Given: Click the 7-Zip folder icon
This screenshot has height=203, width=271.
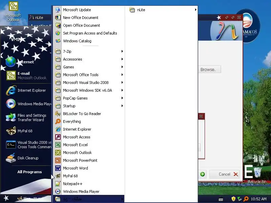Looking at the screenshot, I should click(x=58, y=51).
